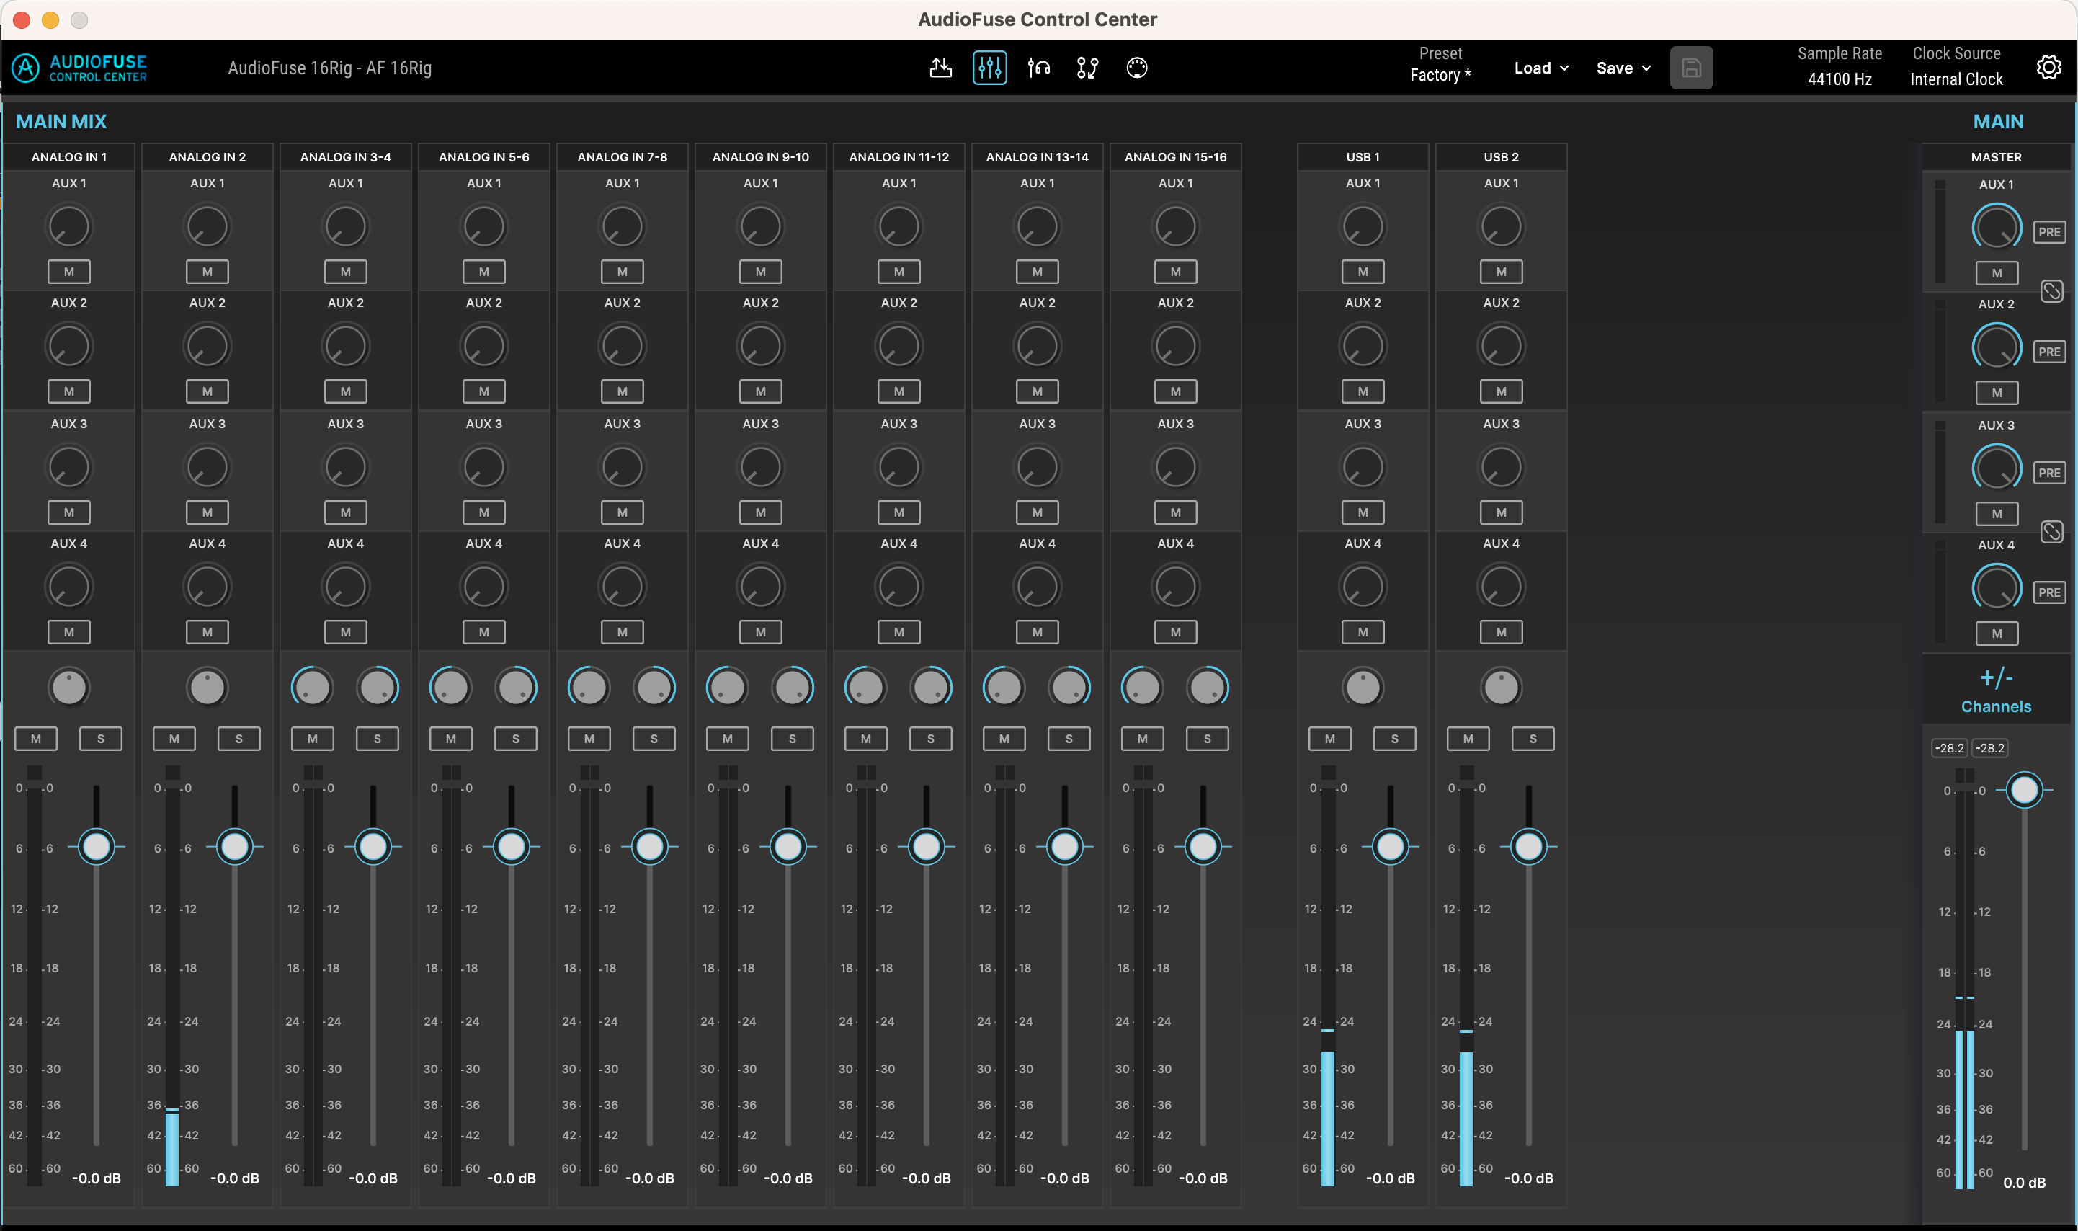Mute the USB 2 channel
The image size is (2078, 1231).
click(1468, 738)
